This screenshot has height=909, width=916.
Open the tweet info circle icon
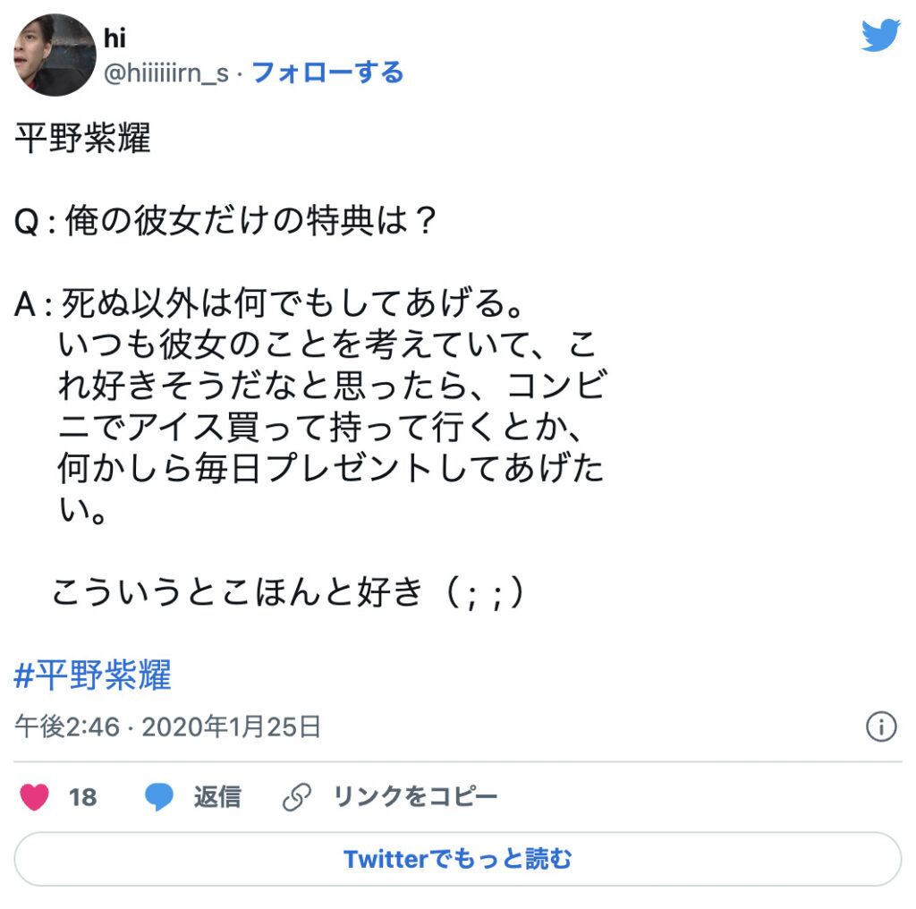881,726
